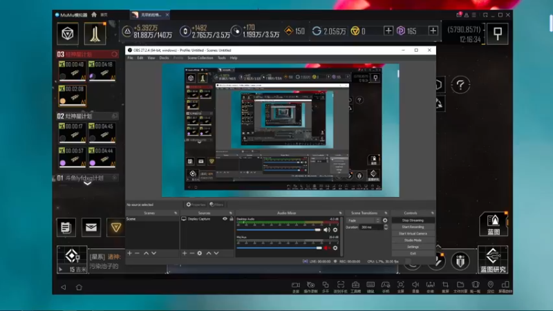
Task: Open the game document list icon
Action: (66, 227)
